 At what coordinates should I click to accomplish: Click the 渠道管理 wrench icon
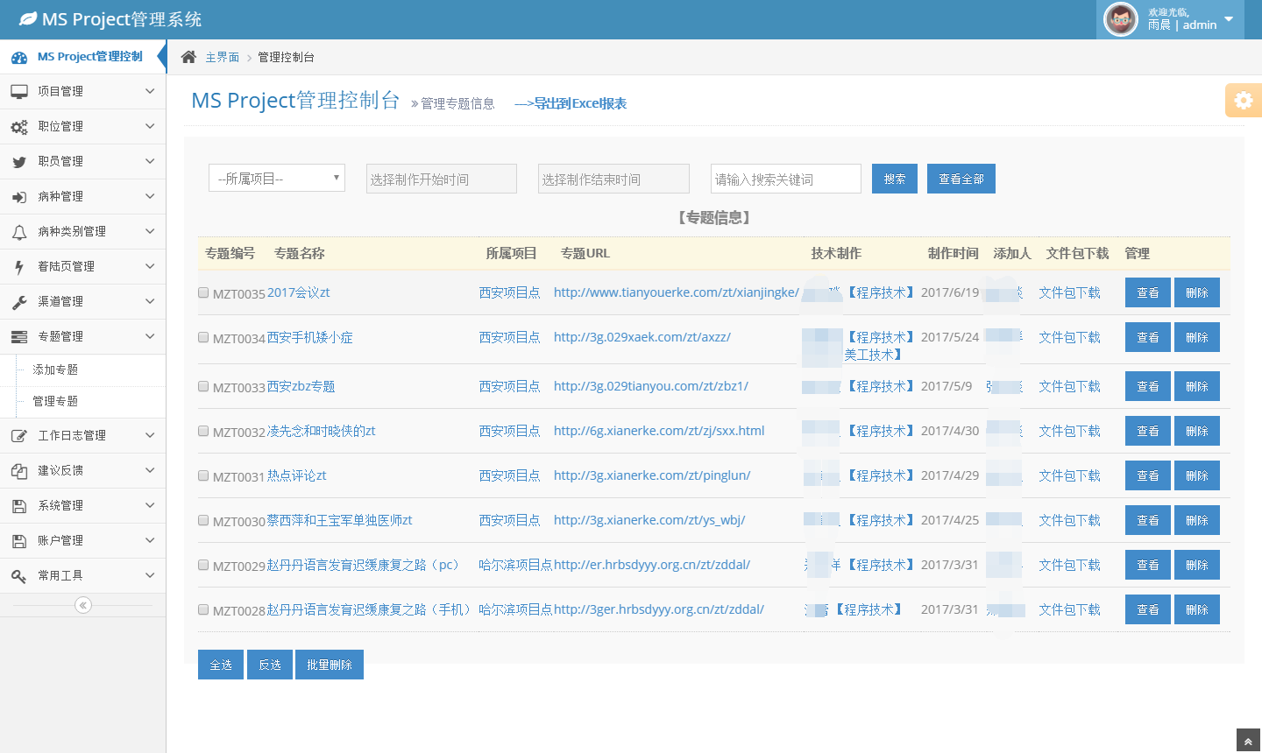(x=19, y=301)
